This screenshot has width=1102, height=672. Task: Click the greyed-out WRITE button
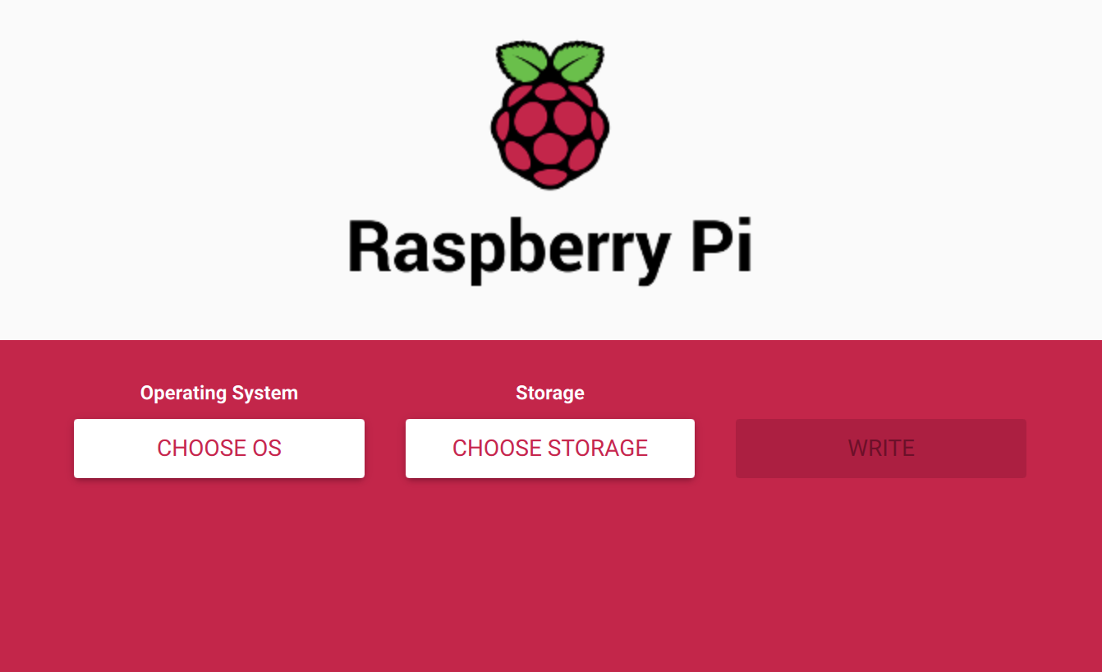coord(881,449)
